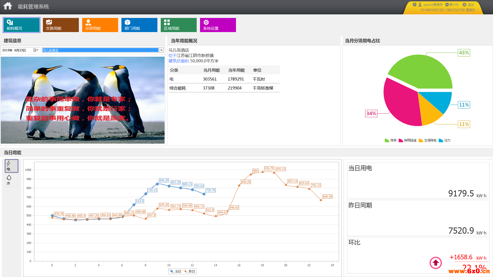Image resolution: width=493 pixels, height=277 pixels.
Task: Click the penguin building image
Action: (82, 100)
